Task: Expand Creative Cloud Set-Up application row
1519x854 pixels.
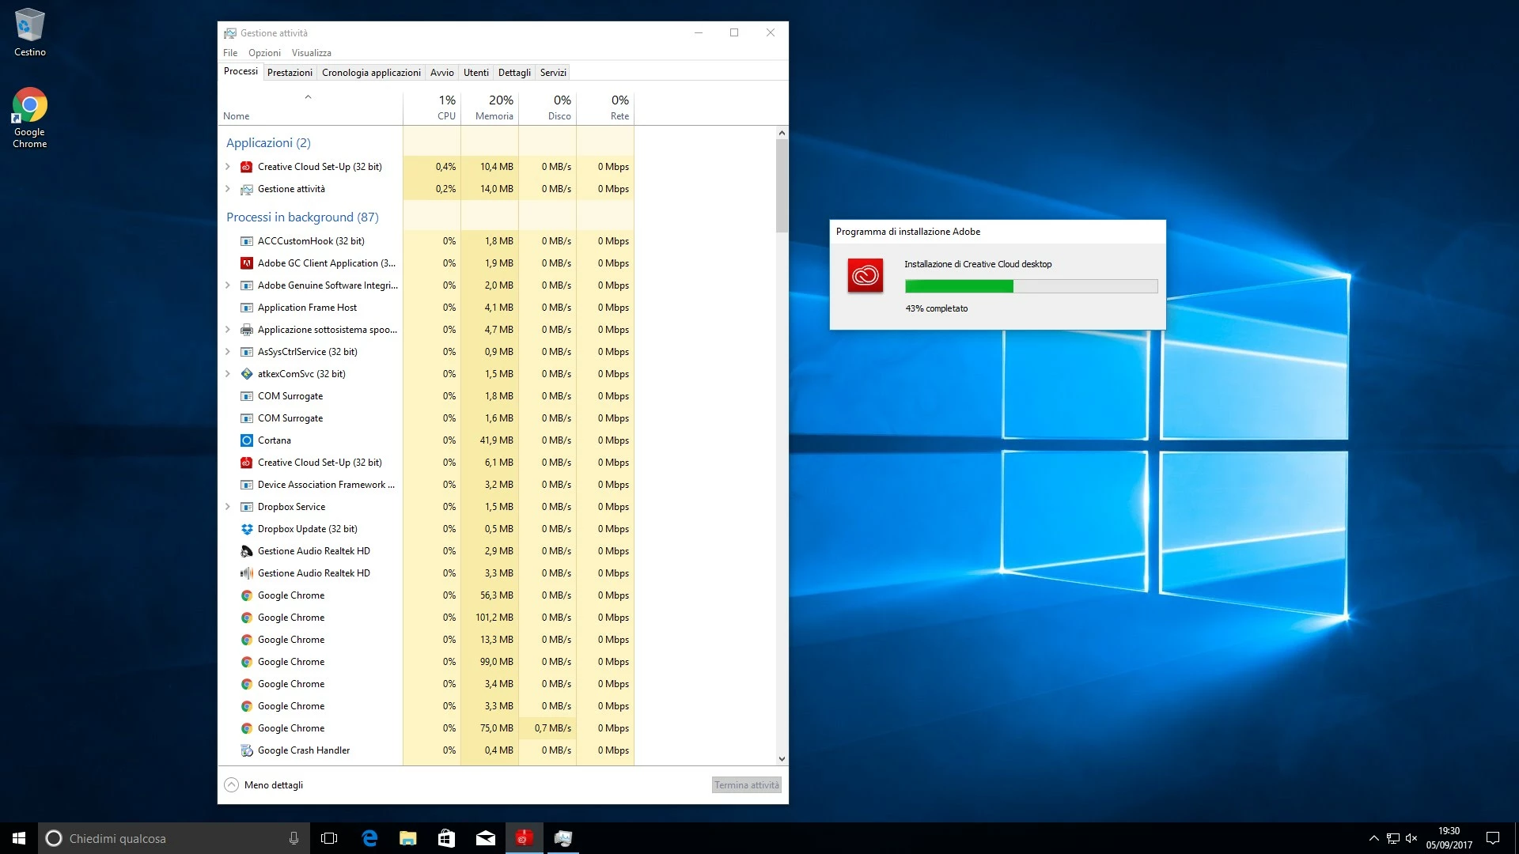Action: click(228, 167)
